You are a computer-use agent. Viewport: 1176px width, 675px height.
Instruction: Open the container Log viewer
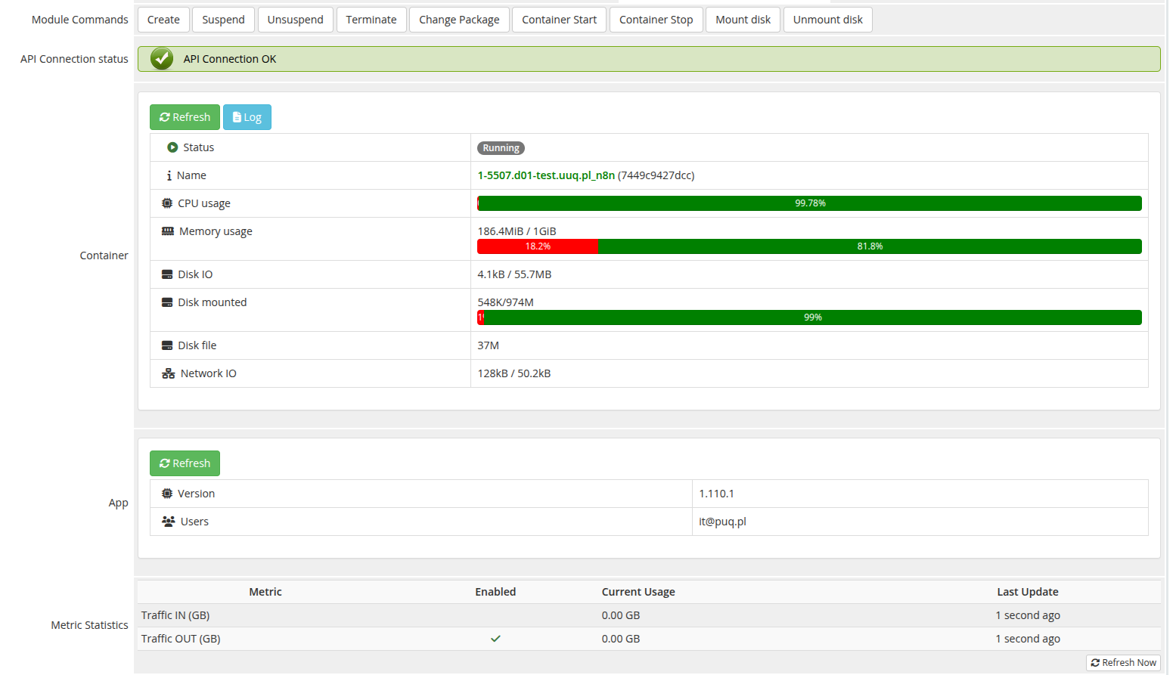click(x=247, y=116)
